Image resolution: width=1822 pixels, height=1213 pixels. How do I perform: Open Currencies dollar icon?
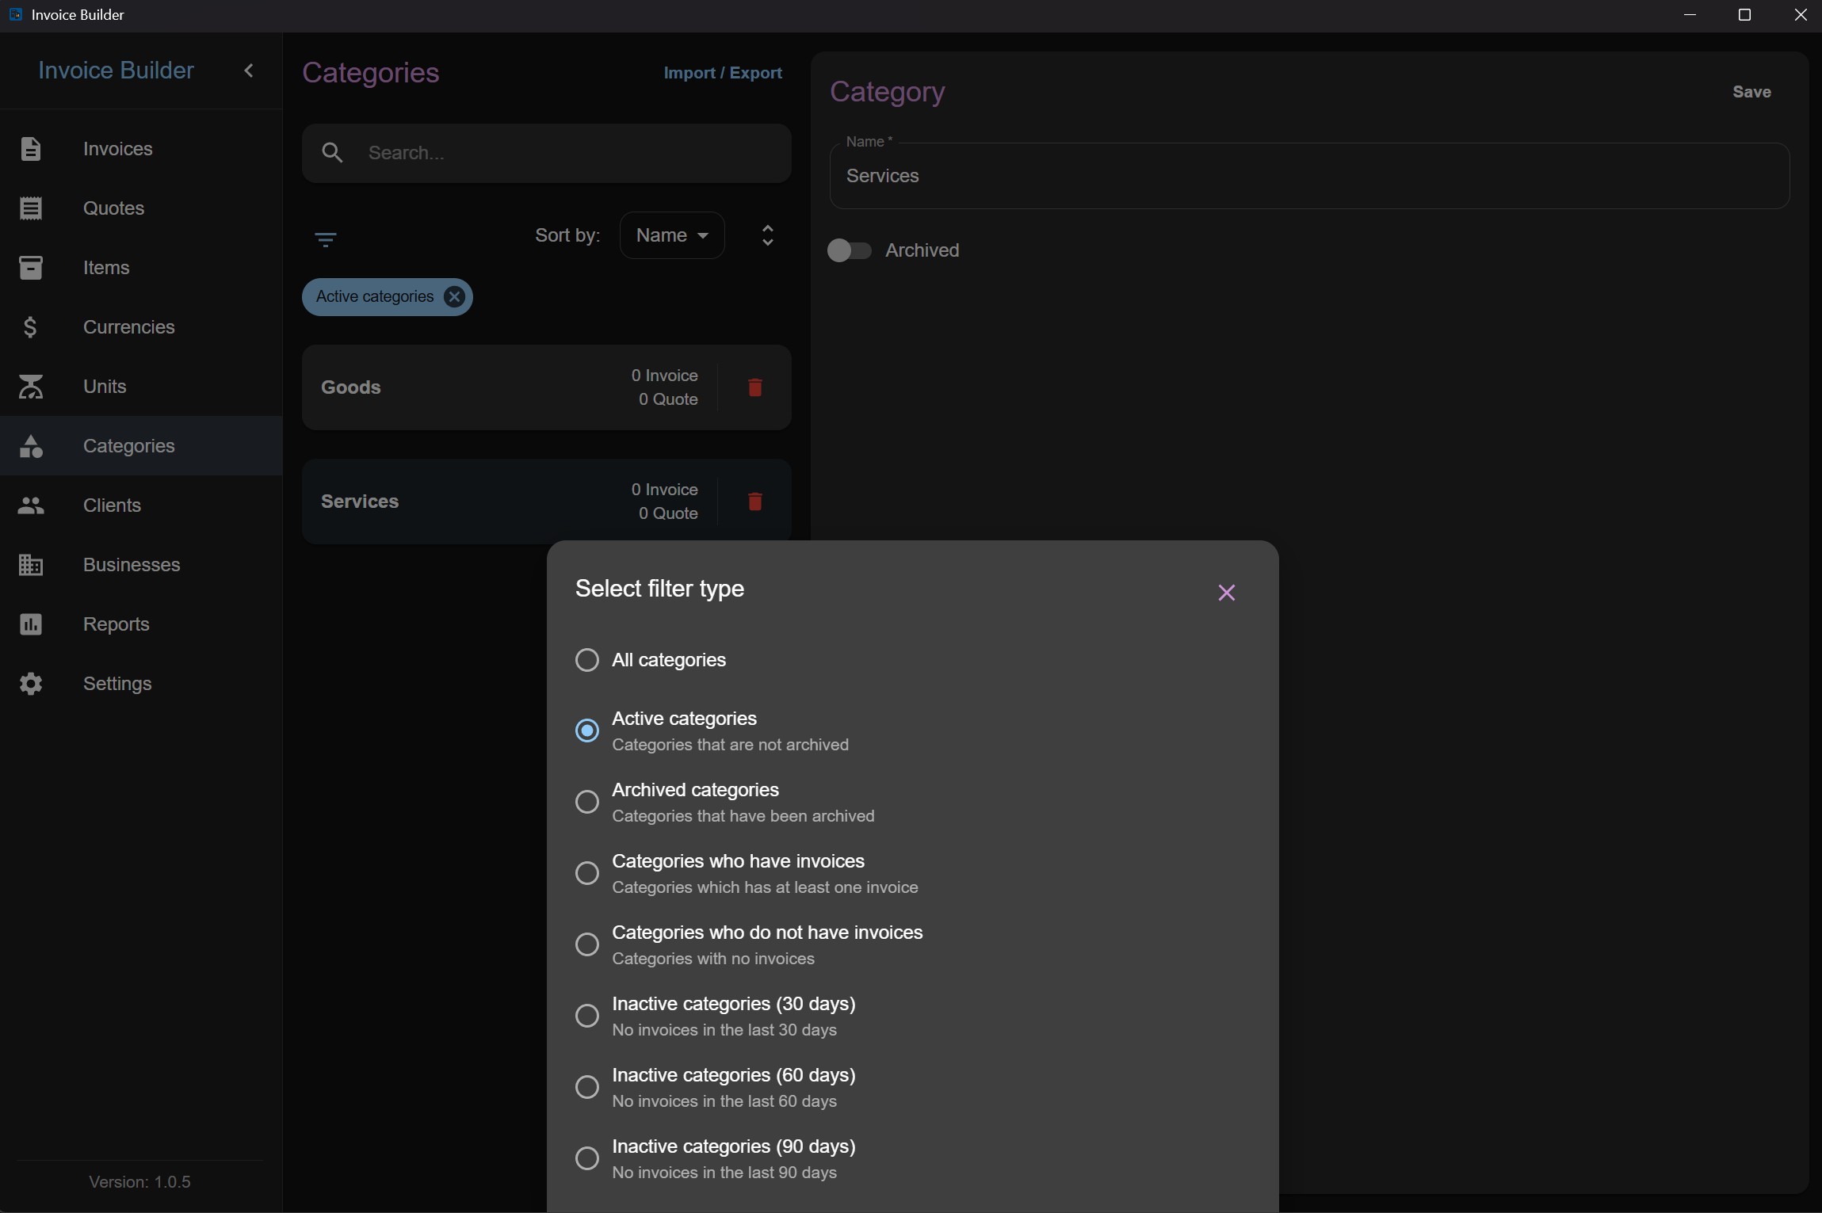31,327
